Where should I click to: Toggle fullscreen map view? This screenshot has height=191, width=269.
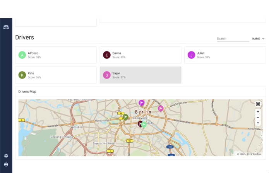pyautogui.click(x=258, y=104)
